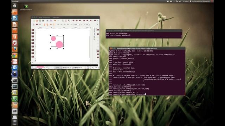Click the '[GCC 4.6.1] on linux2' line
Viewport: 225px width, 126px height.
[x=119, y=53]
